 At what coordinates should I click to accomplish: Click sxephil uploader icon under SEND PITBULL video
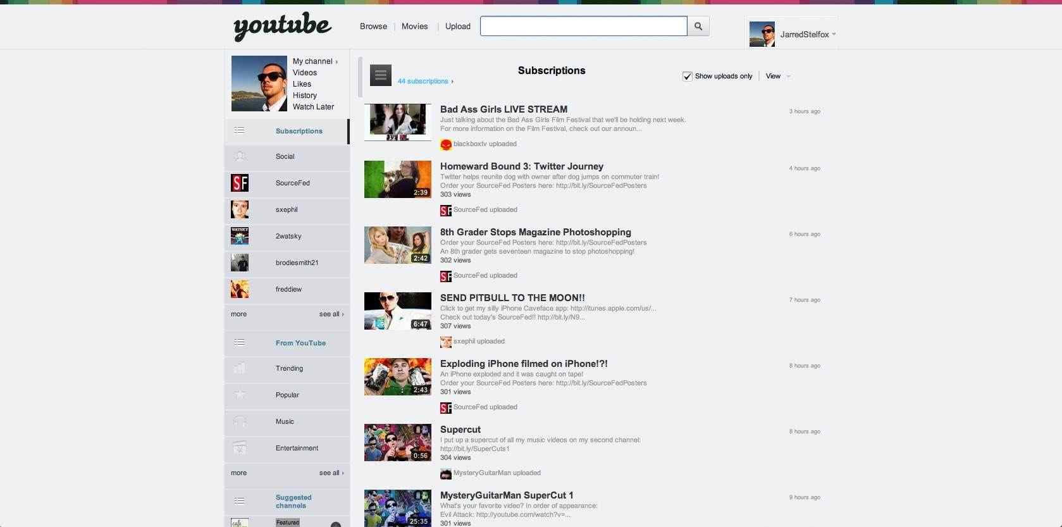[x=446, y=342]
